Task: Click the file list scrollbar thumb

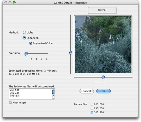Action: (x=53, y=92)
